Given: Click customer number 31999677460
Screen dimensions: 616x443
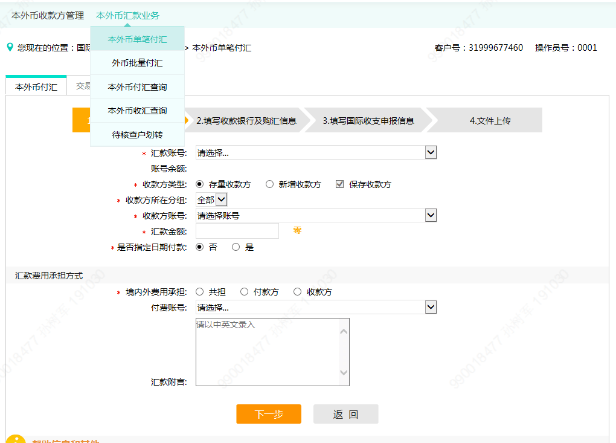Looking at the screenshot, I should [x=496, y=48].
